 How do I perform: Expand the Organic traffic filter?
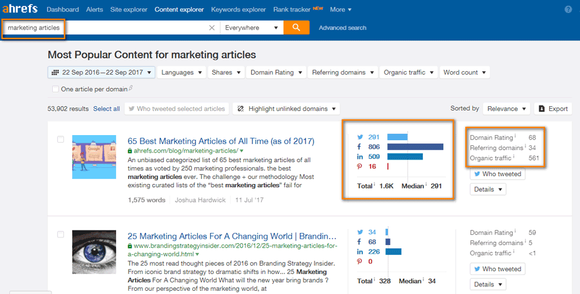click(x=409, y=73)
